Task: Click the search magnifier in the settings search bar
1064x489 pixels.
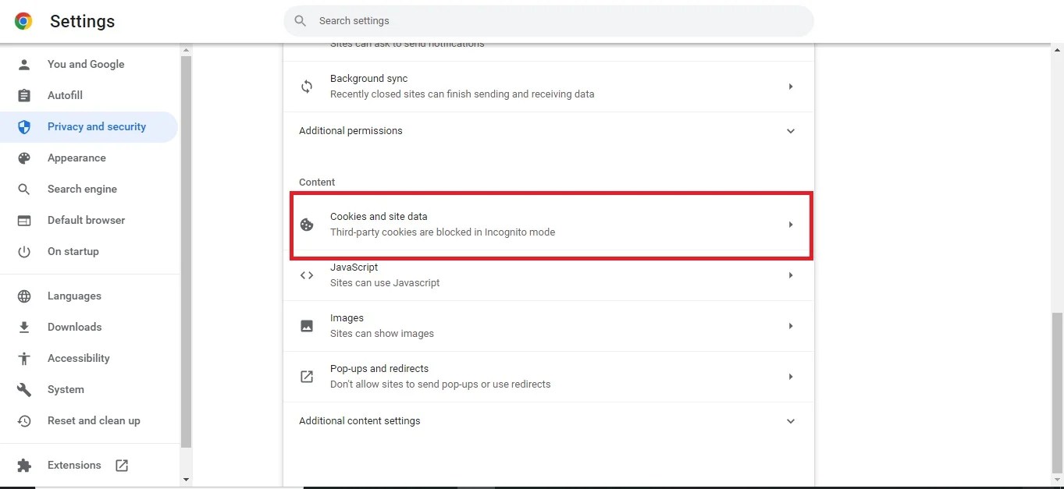Action: pos(300,21)
